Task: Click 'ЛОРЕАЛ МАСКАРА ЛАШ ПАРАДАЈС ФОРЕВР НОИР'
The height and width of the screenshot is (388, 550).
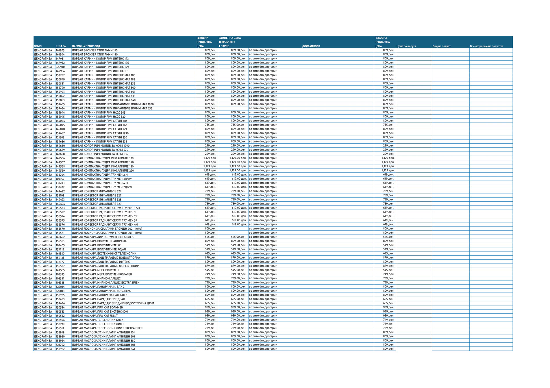Action: point(105,266)
